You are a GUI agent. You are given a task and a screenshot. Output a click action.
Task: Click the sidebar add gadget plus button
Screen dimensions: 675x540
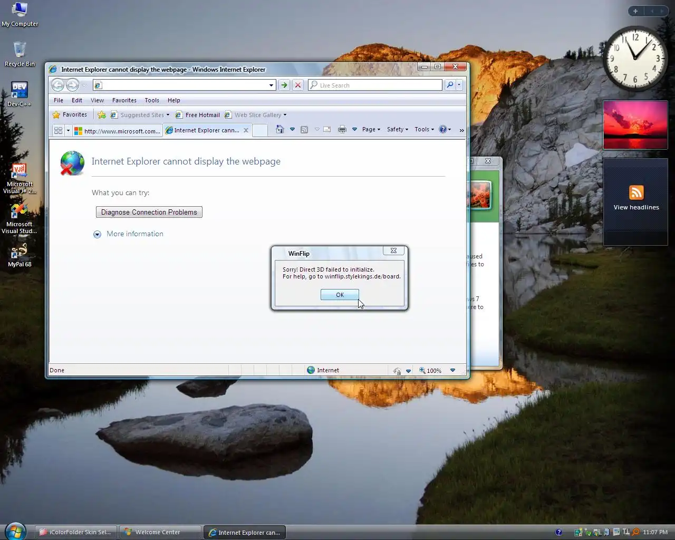click(635, 11)
